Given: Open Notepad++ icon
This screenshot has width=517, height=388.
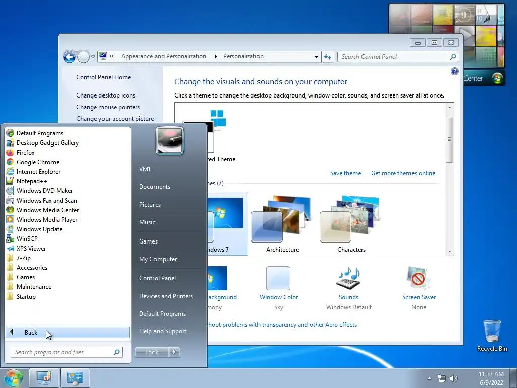Looking at the screenshot, I should [10, 181].
